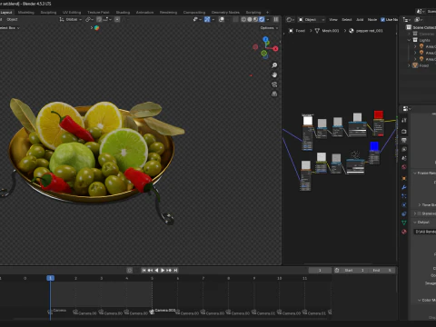Open the Modifiers wrench properties tab

pyautogui.click(x=404, y=187)
